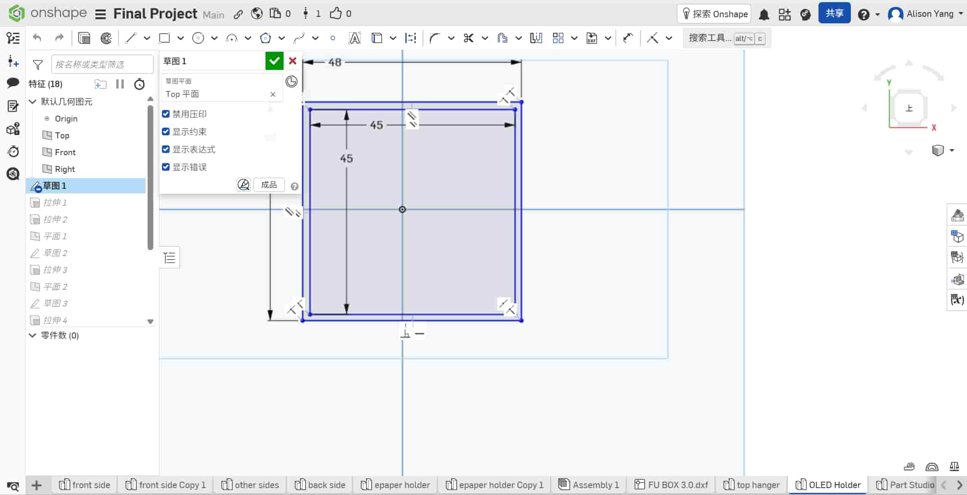Open the document comments panel
The image size is (967, 495).
(x=13, y=83)
